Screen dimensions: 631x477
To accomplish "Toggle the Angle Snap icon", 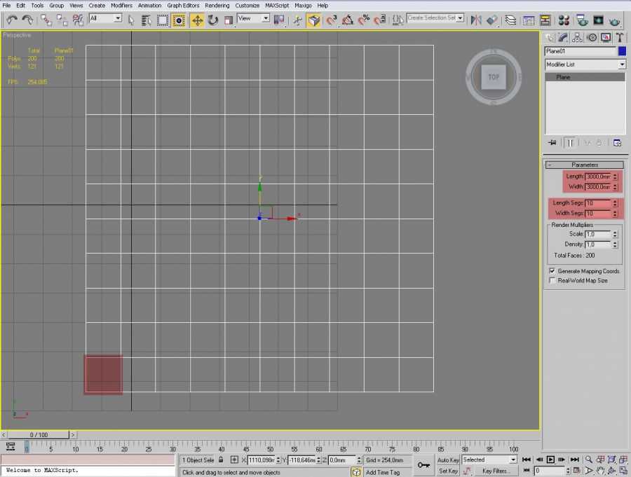I will [x=348, y=20].
